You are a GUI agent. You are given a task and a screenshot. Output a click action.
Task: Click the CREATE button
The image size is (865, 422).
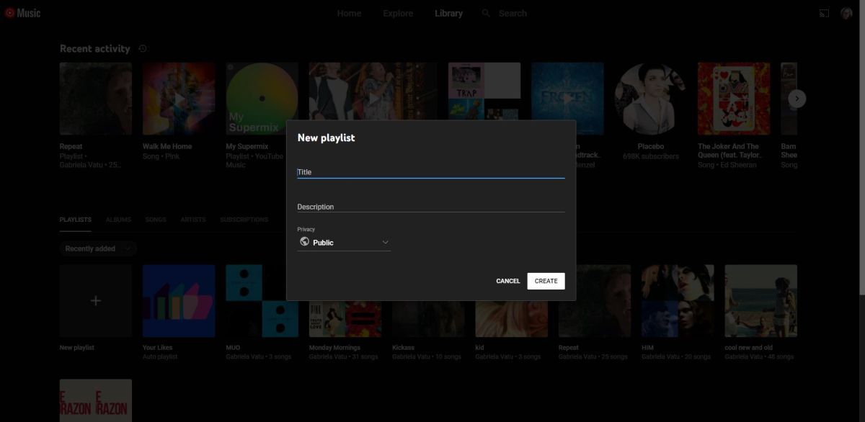(546, 281)
